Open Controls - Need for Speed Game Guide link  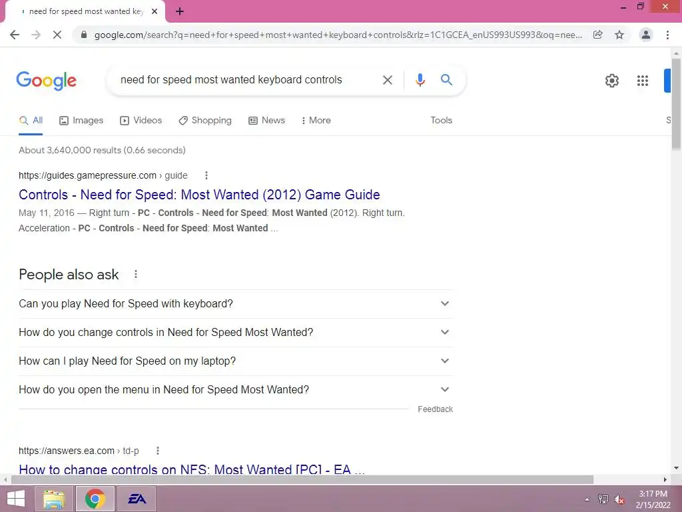(199, 195)
